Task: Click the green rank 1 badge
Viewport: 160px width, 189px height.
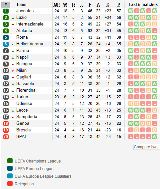Action: (x=6, y=11)
